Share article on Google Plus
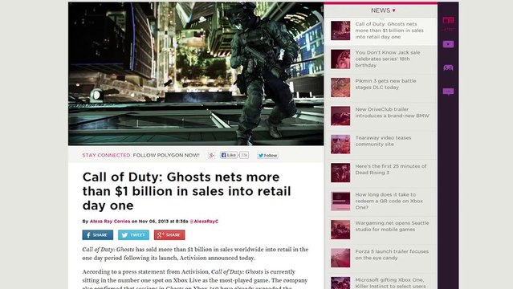The image size is (513, 289). point(169,235)
